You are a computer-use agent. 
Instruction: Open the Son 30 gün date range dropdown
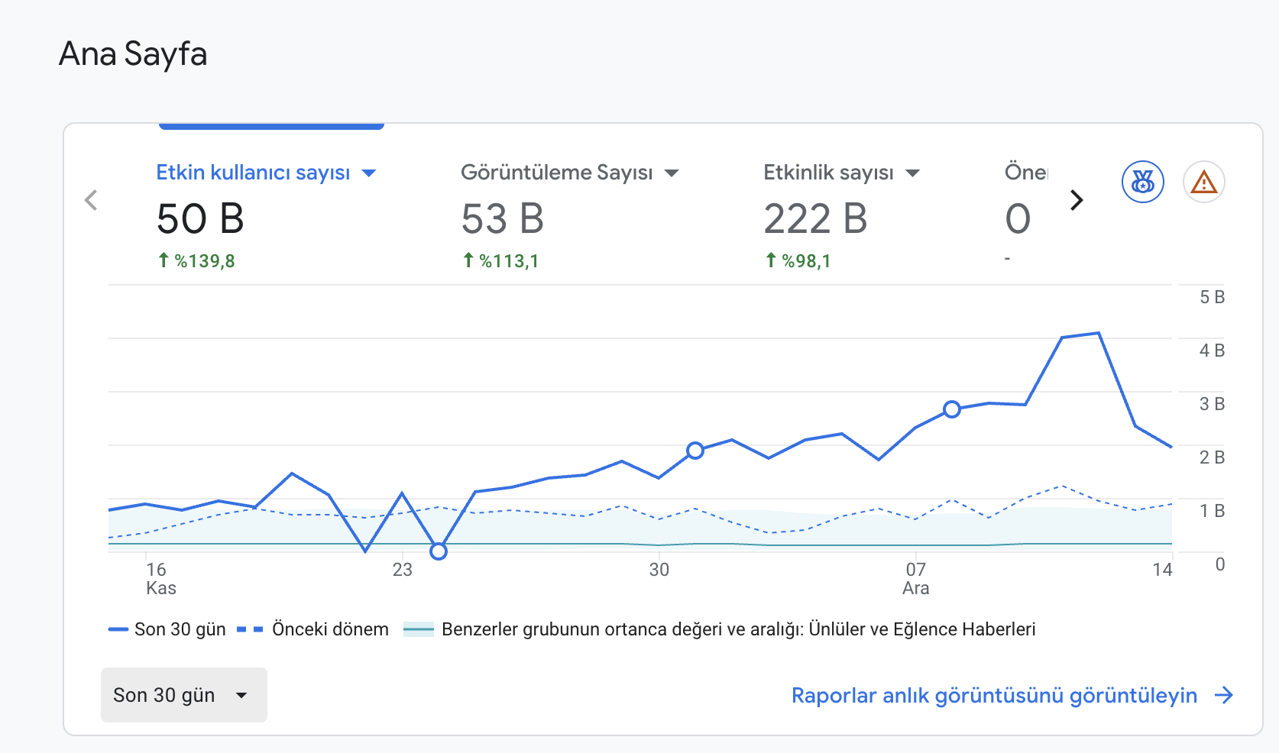(184, 695)
